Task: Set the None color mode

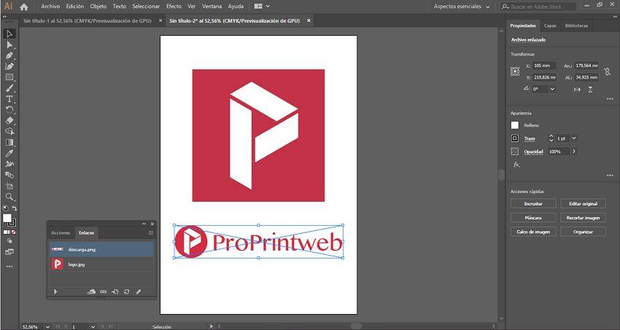Action: tap(15, 232)
